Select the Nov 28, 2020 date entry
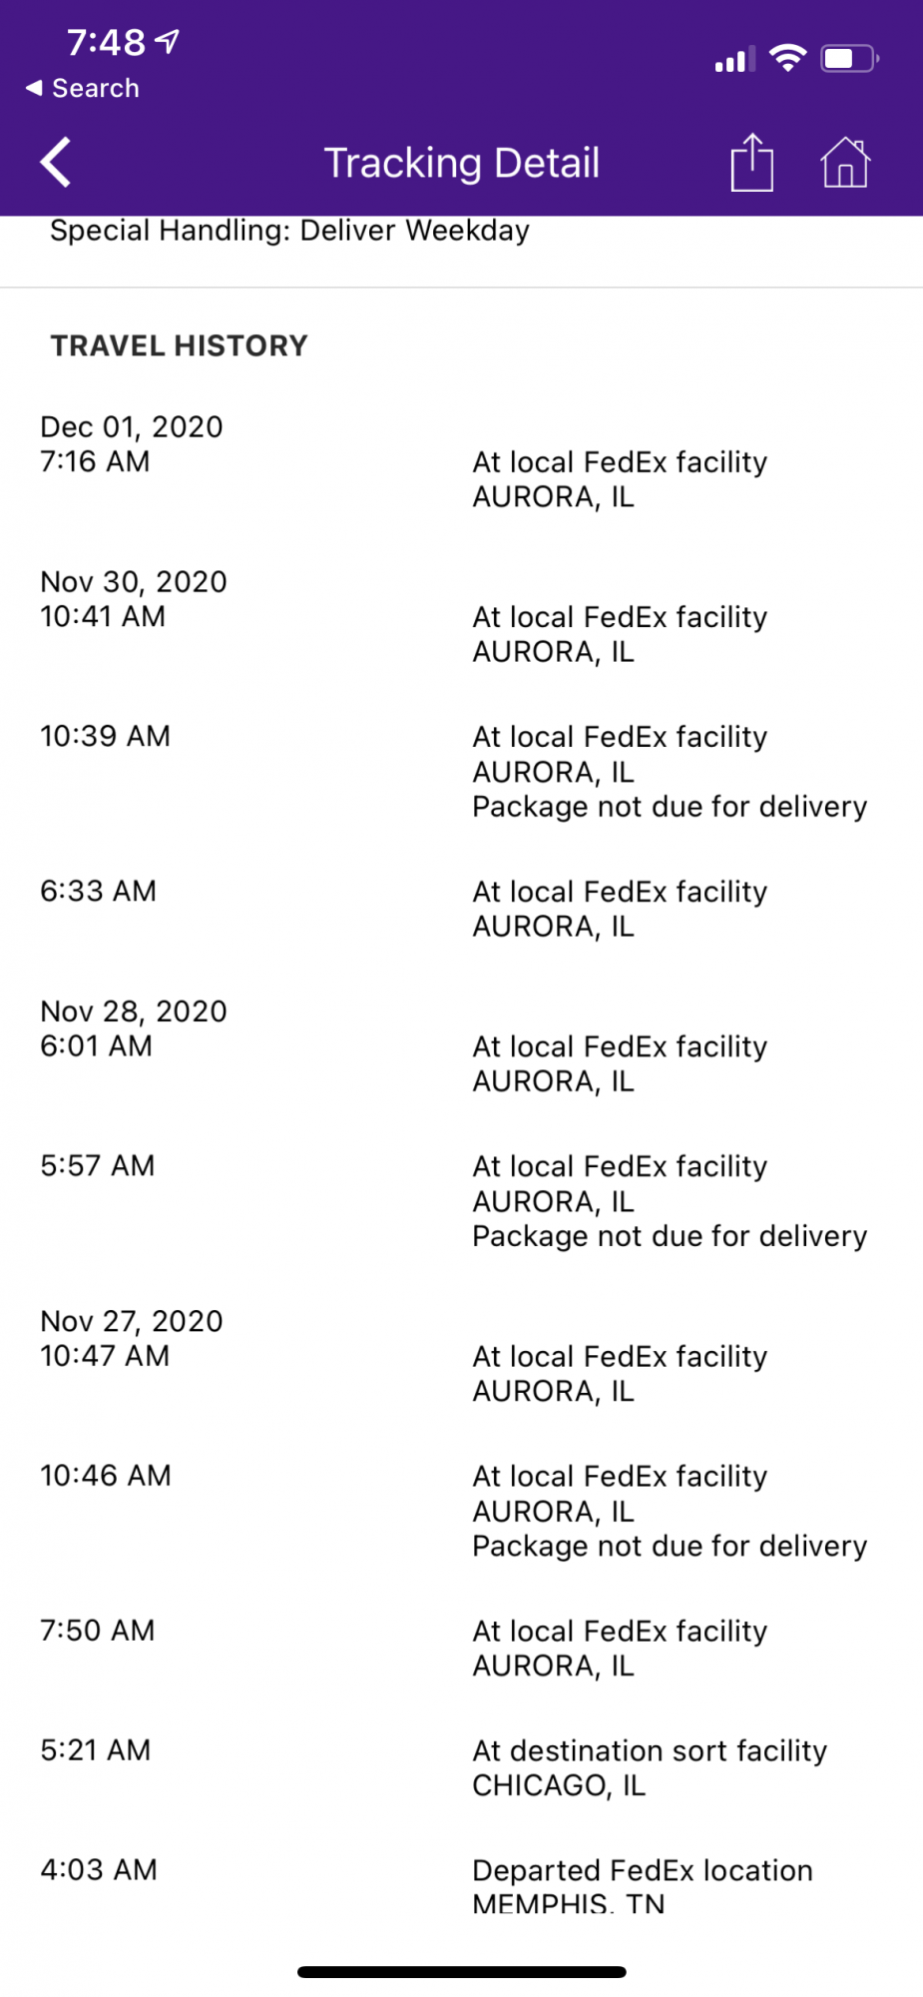 coord(134,1011)
